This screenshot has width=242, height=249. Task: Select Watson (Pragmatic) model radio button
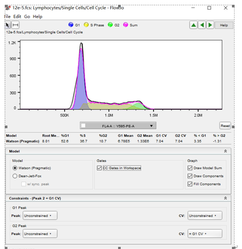click(15, 168)
